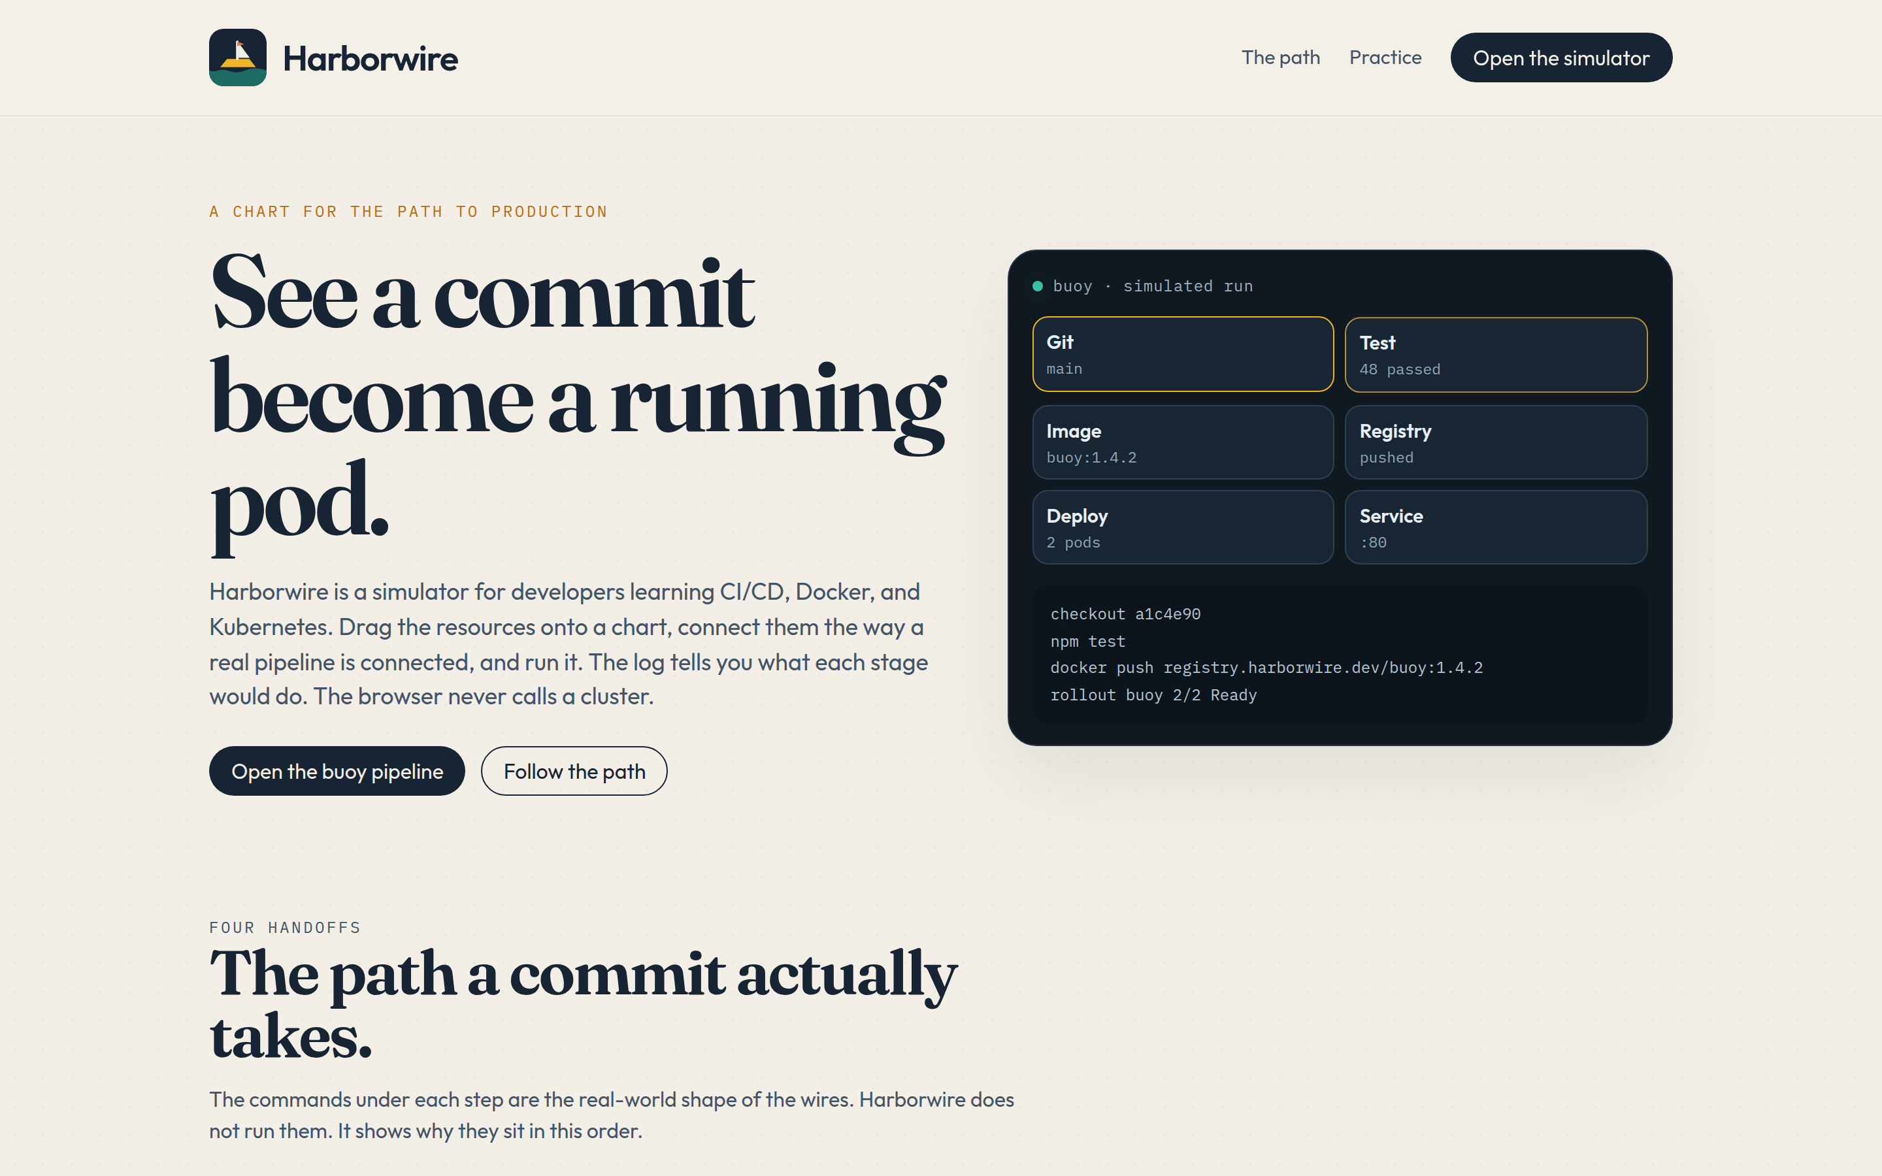Click 'A chart for the path to production' tagline
This screenshot has height=1176, width=1882.
(408, 212)
